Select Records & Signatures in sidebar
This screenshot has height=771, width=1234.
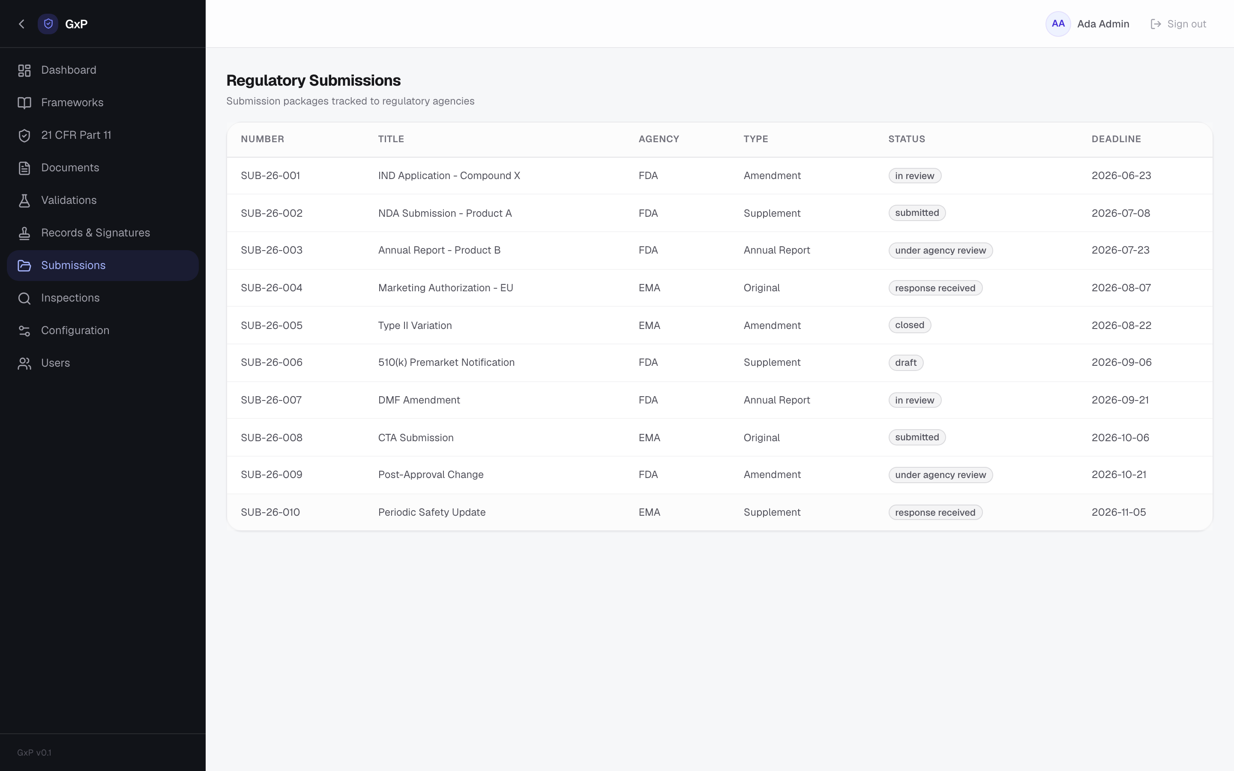click(x=102, y=233)
